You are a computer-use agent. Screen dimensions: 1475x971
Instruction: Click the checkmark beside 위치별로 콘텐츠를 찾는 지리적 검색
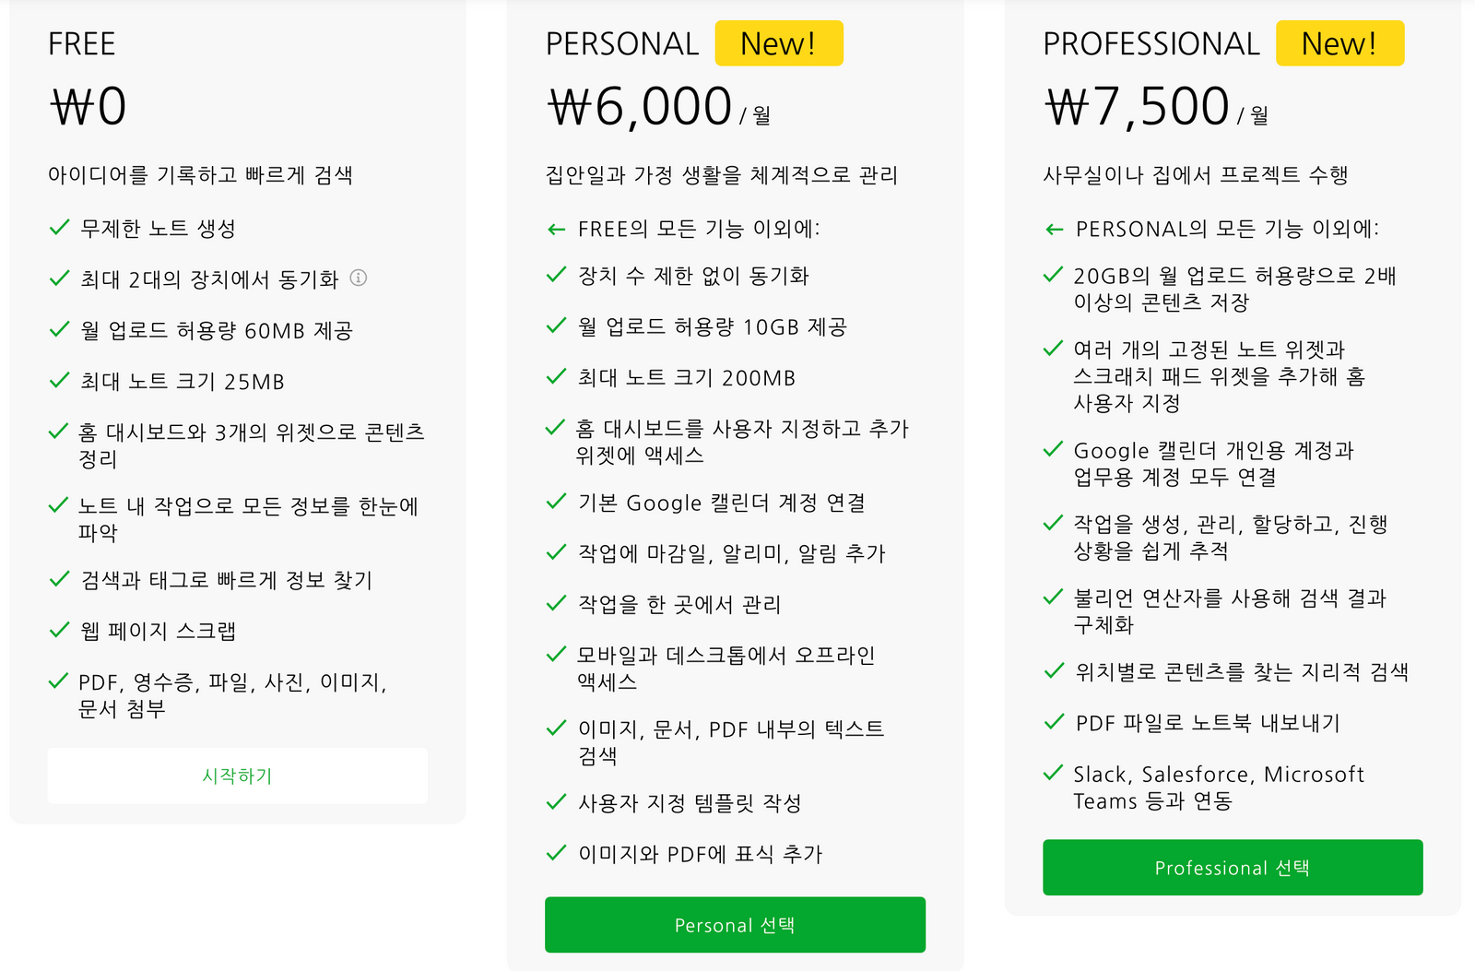point(1053,671)
